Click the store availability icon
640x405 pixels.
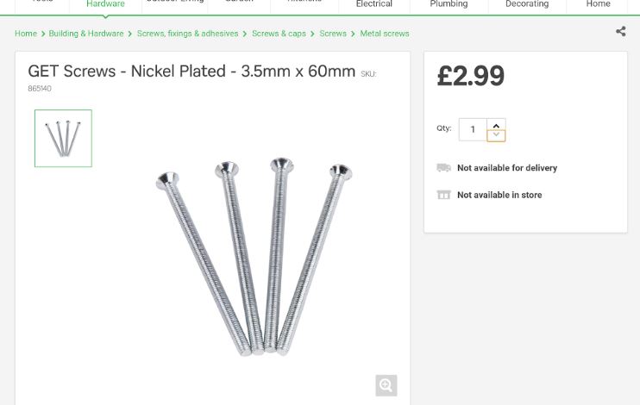(443, 195)
